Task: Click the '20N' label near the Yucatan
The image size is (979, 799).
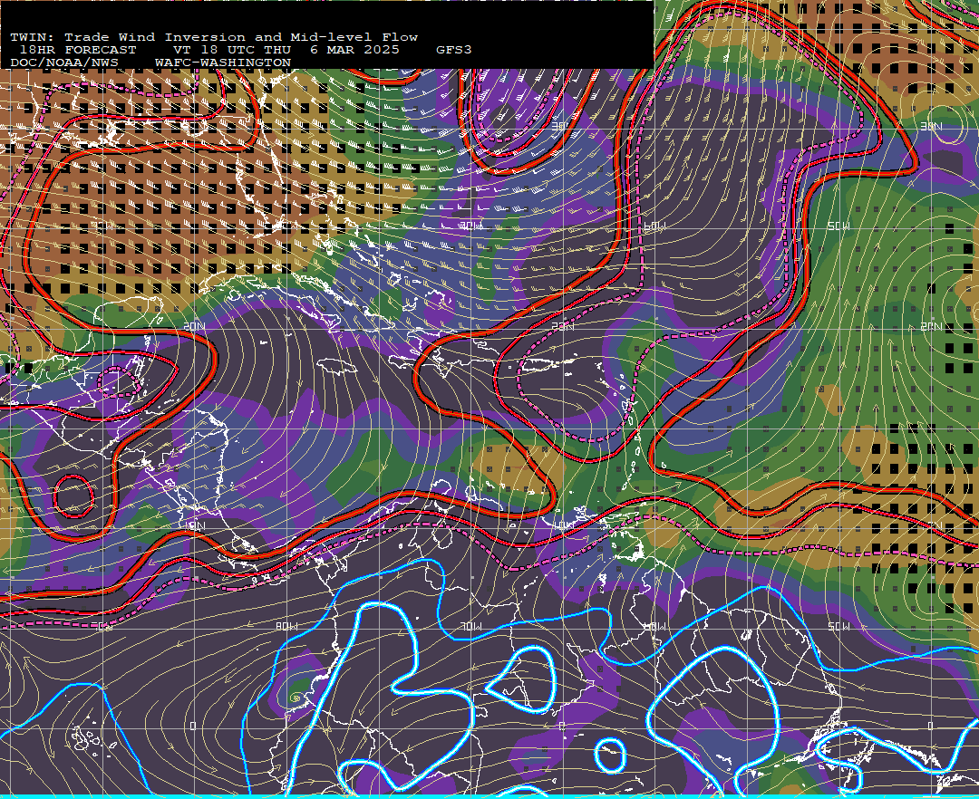Action: point(194,326)
